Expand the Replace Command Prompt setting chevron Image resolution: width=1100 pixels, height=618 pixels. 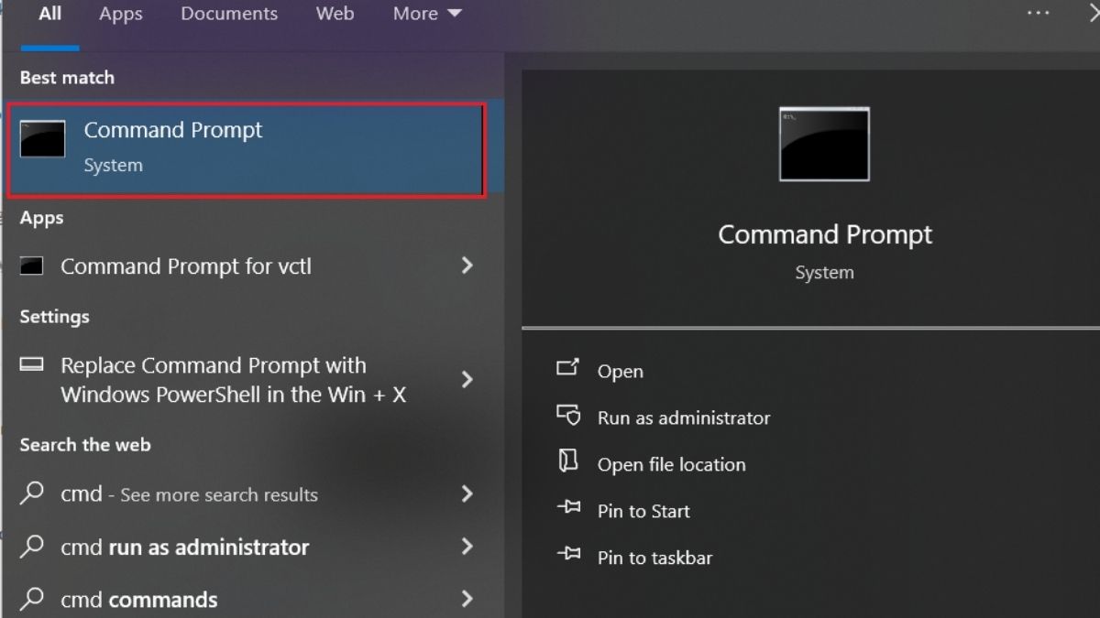(x=467, y=379)
